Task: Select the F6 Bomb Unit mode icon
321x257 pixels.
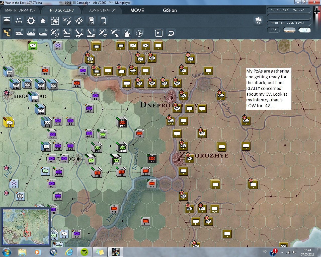Action: [x=67, y=33]
